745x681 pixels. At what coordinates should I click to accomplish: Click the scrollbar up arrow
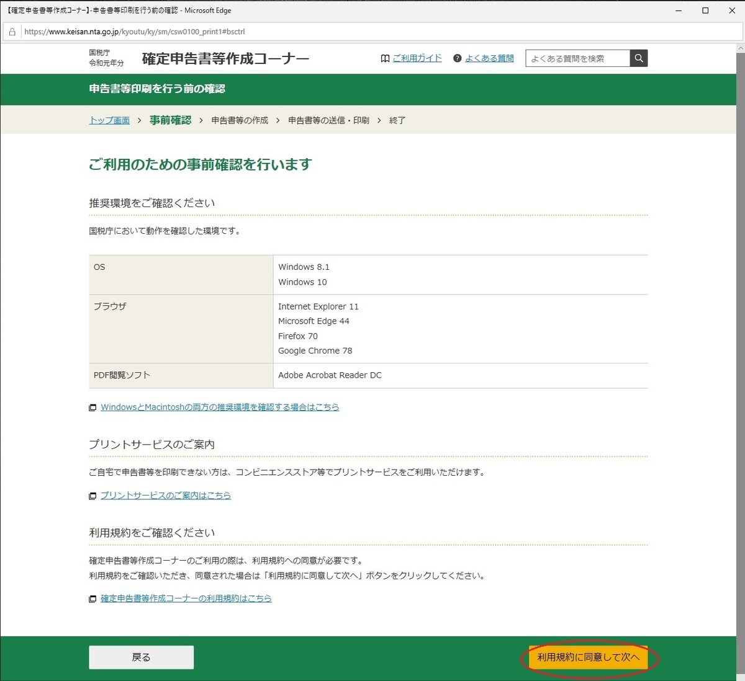[x=739, y=48]
